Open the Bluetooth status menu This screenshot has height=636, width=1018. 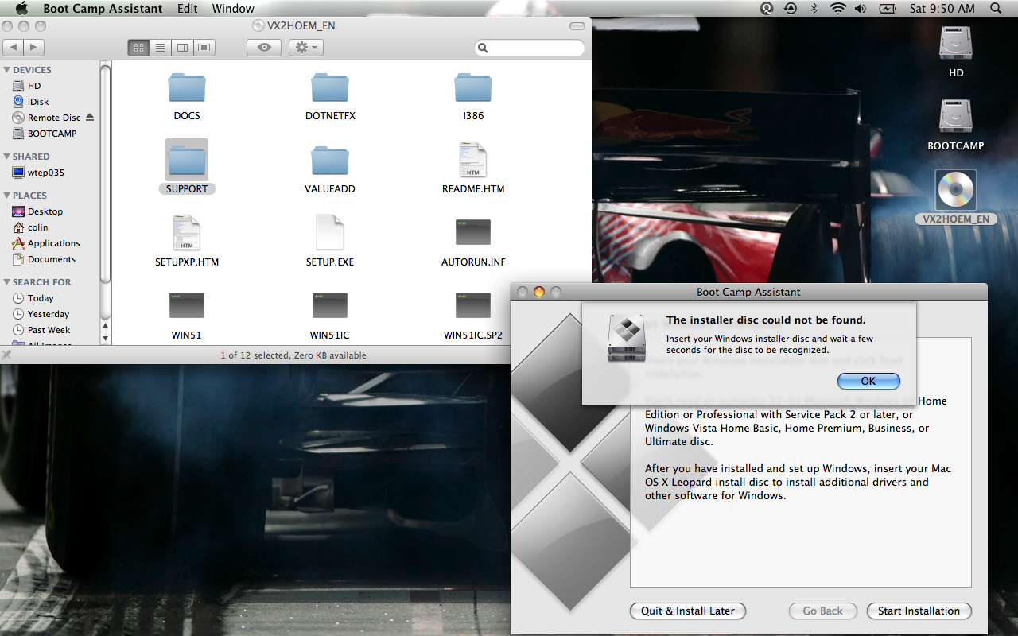tap(814, 9)
